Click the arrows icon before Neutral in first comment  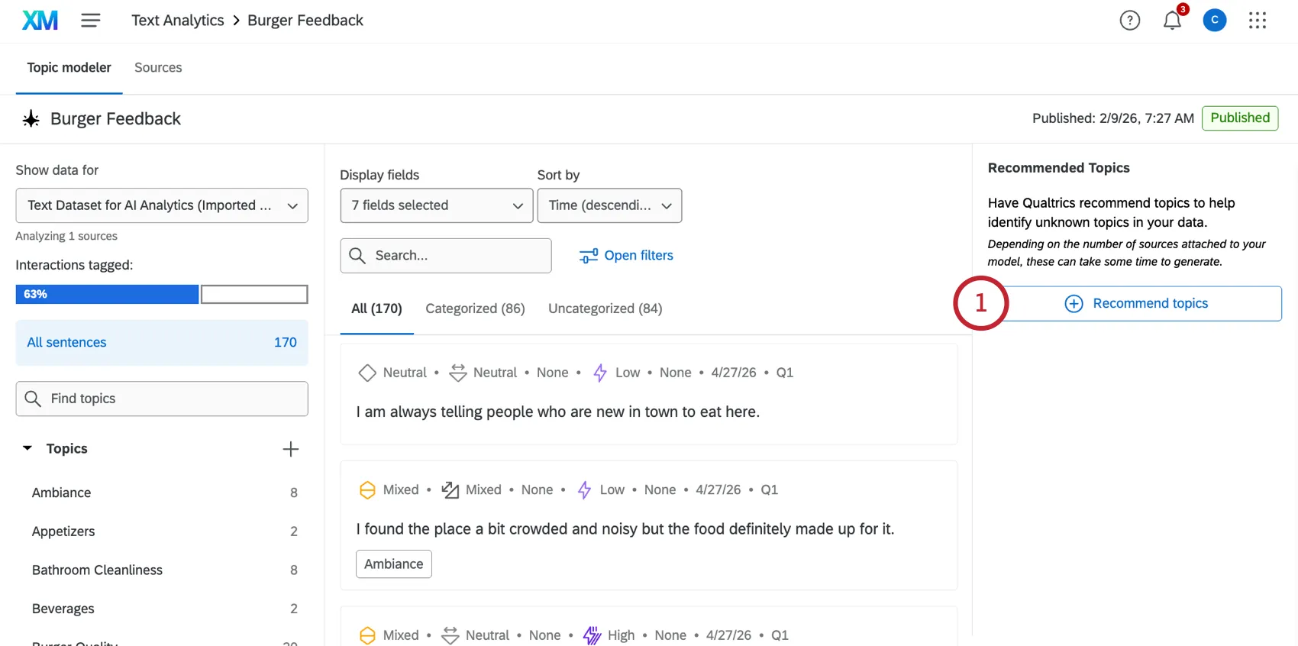pyautogui.click(x=457, y=373)
